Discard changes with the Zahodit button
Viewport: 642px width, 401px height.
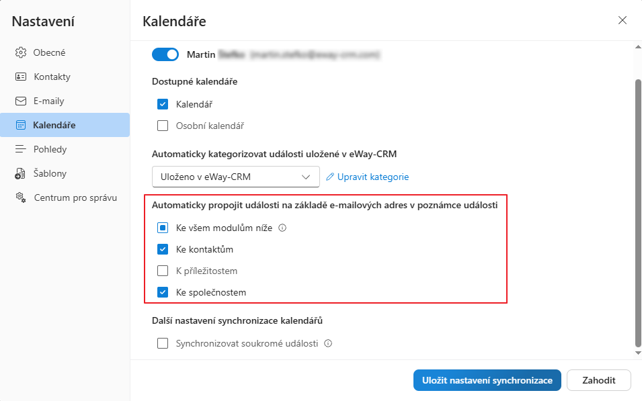pos(598,380)
